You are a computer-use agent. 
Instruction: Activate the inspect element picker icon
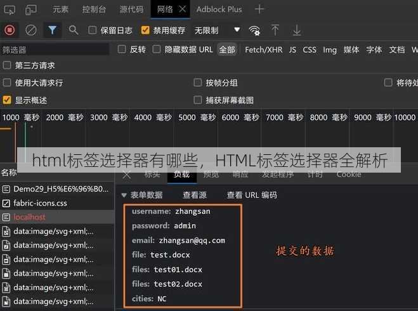point(10,10)
